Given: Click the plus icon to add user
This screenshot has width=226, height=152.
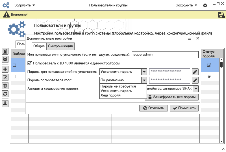Looking at the screenshot, I should click(x=5, y=69).
